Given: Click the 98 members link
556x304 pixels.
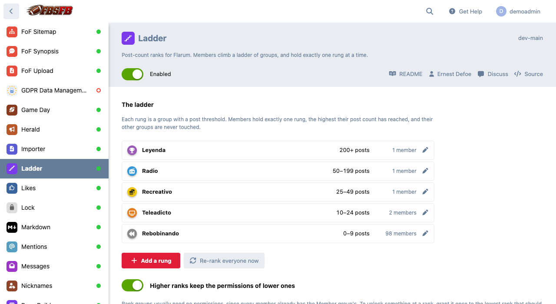Looking at the screenshot, I should point(401,234).
